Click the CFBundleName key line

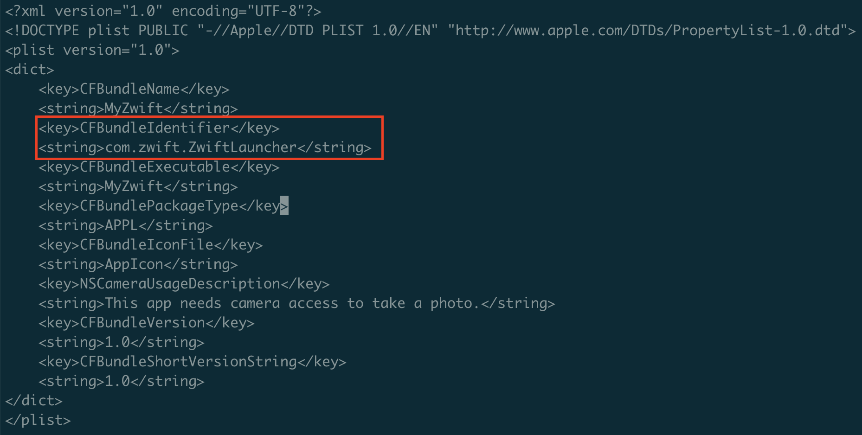134,89
